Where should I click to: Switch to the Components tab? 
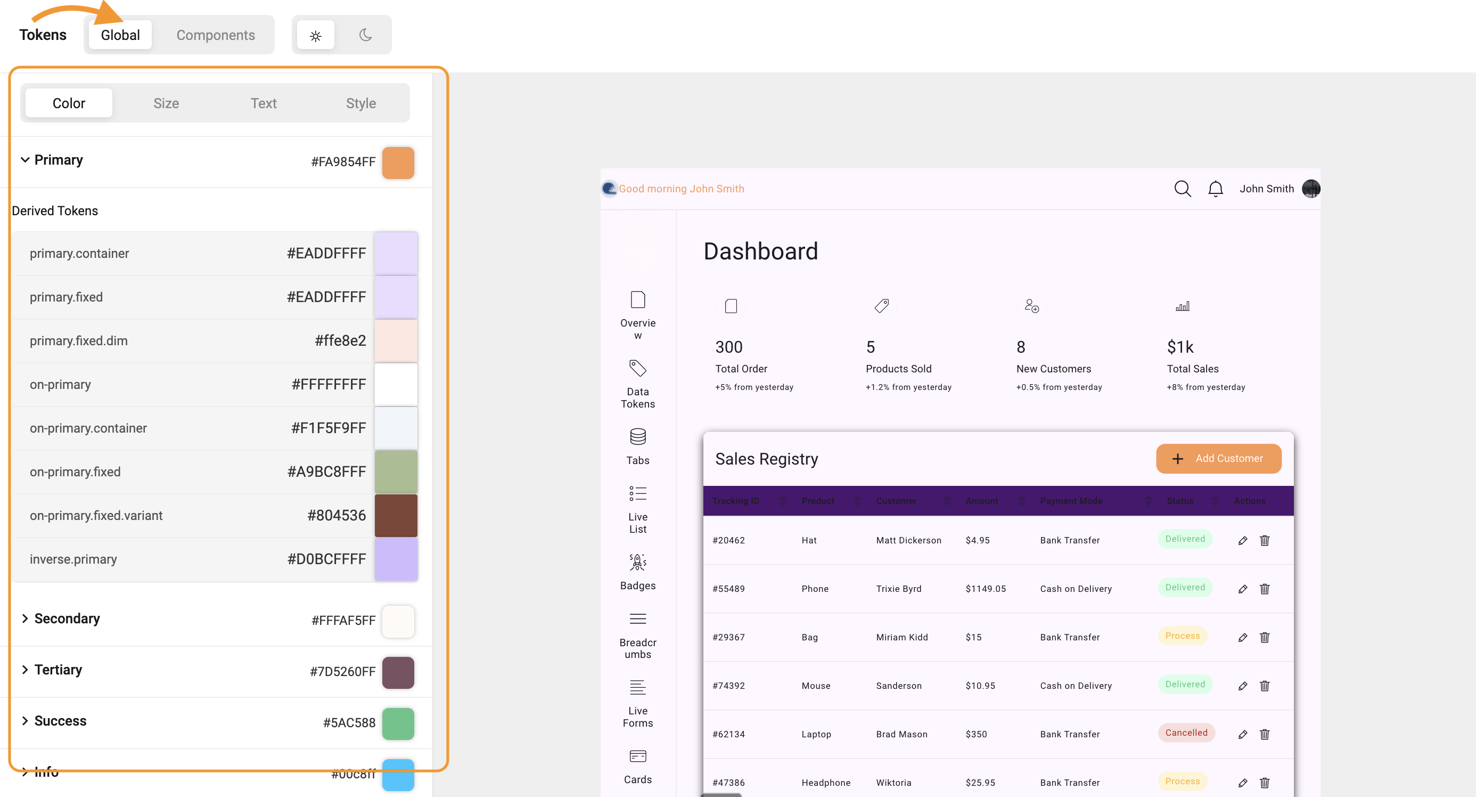tap(216, 36)
